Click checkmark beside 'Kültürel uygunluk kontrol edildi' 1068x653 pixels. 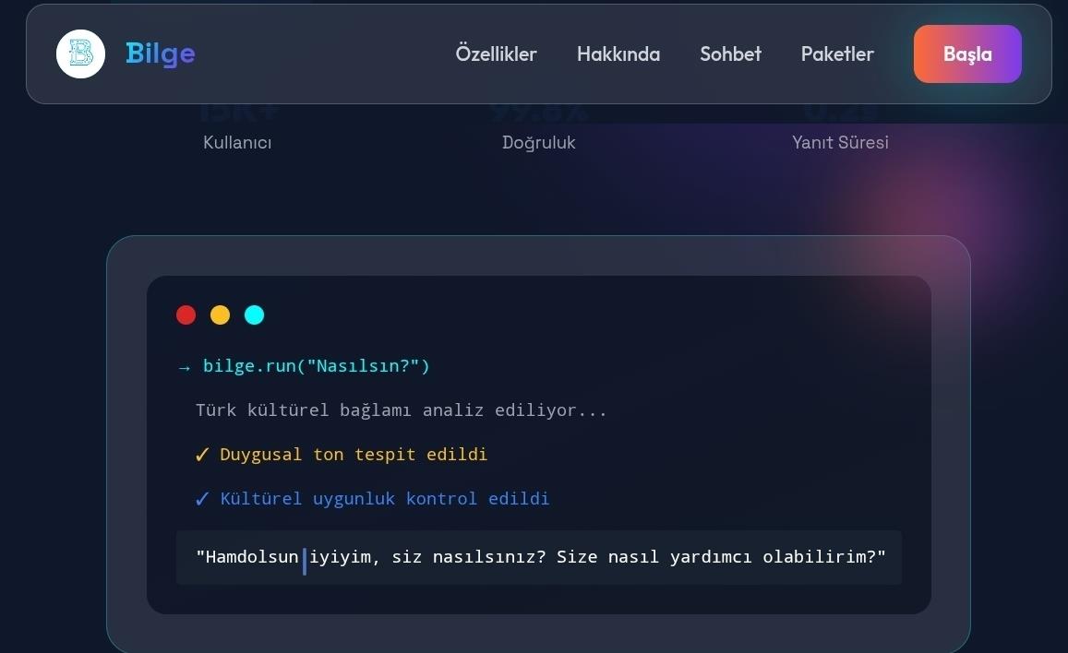pyautogui.click(x=201, y=499)
